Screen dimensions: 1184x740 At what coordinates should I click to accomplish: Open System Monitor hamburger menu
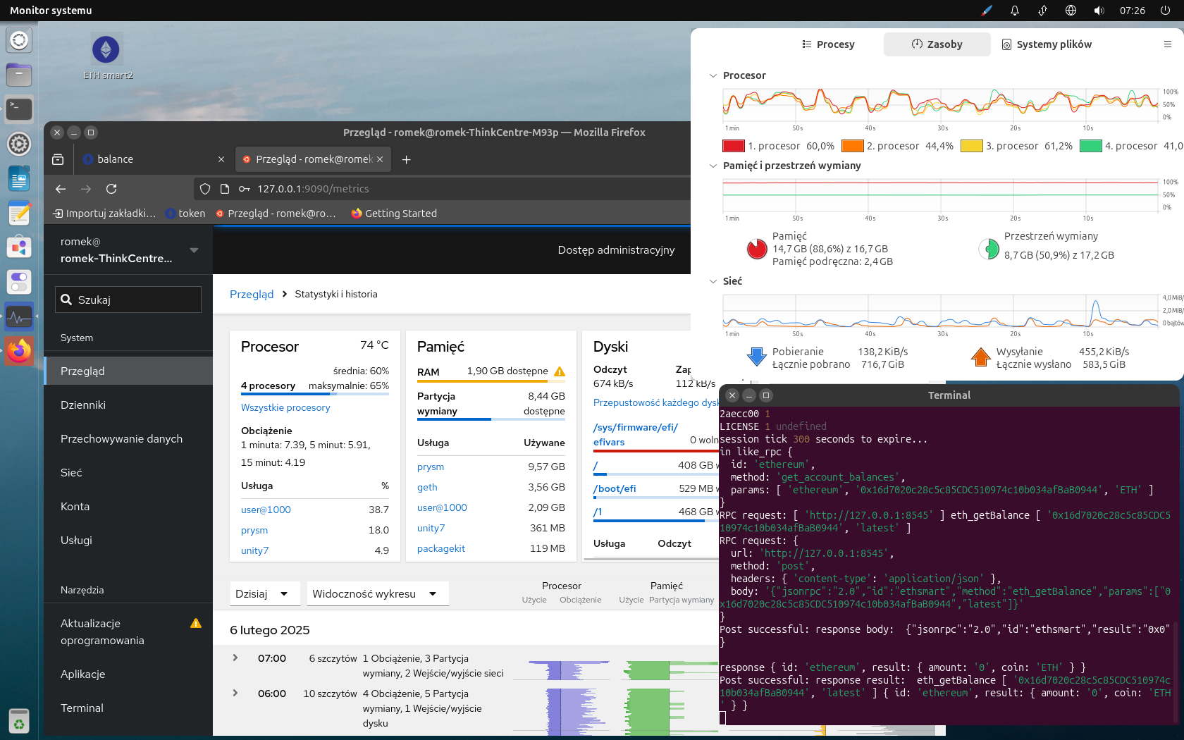tap(1167, 44)
